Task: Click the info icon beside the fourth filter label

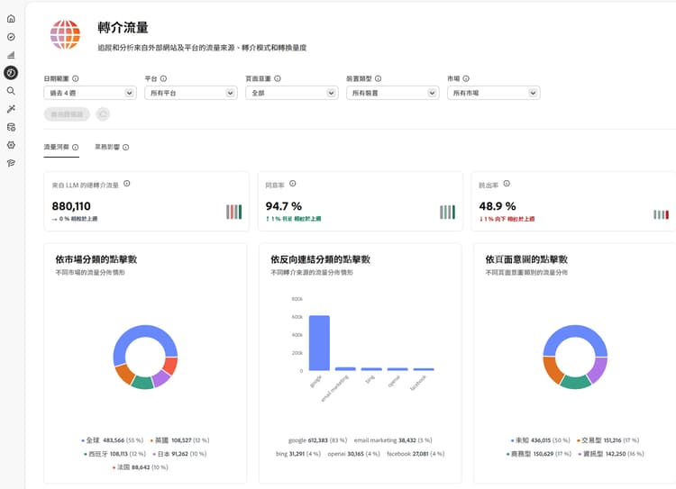Action: (378, 78)
